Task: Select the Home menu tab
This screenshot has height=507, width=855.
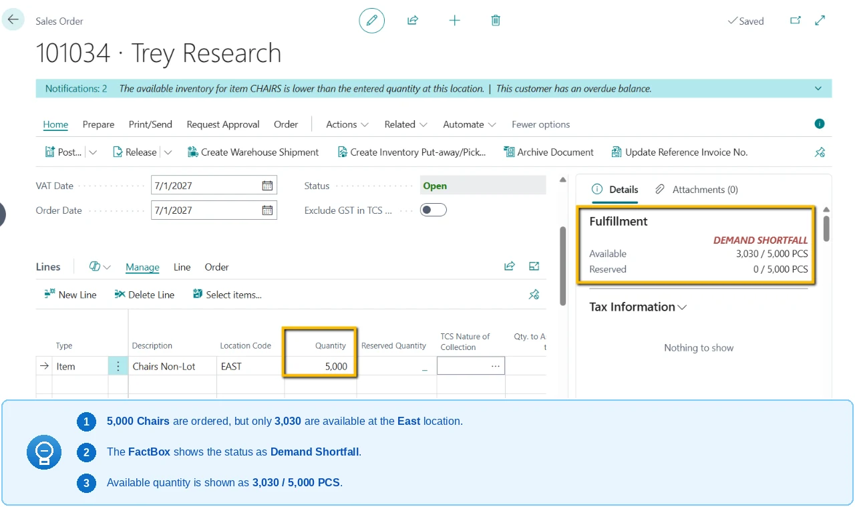Action: pyautogui.click(x=55, y=124)
